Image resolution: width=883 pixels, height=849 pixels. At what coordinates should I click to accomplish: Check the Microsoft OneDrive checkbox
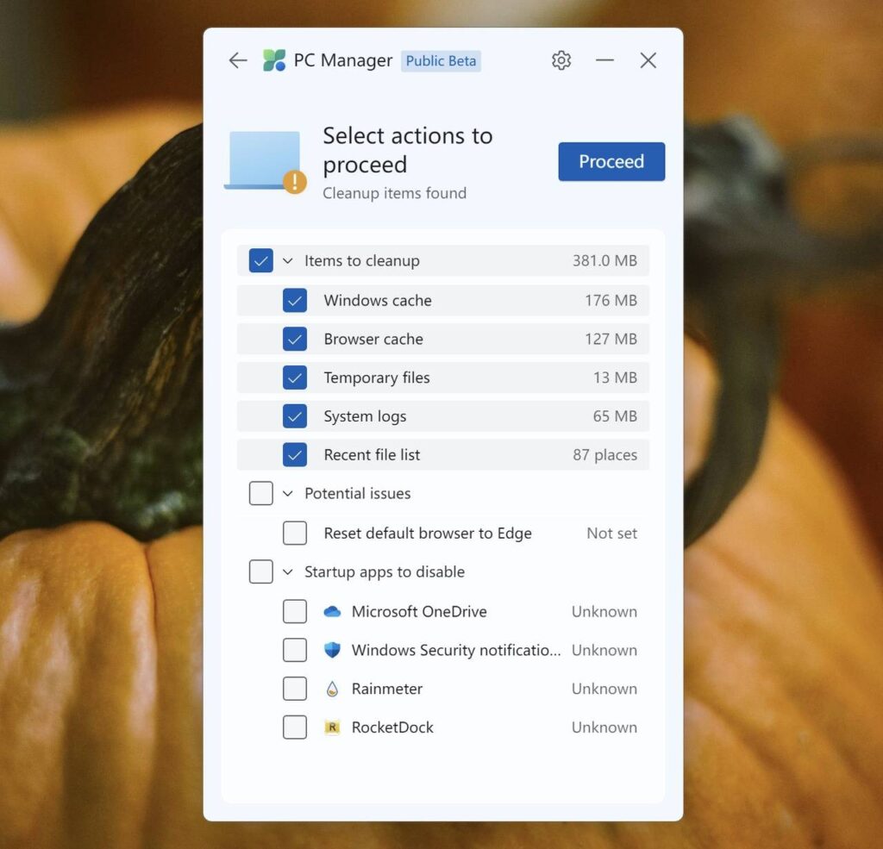295,611
